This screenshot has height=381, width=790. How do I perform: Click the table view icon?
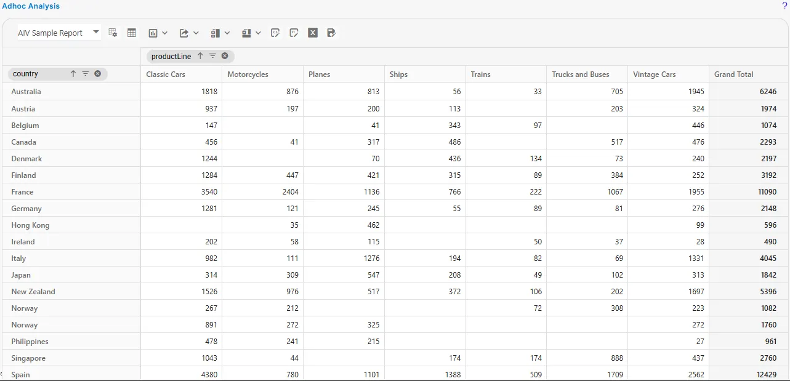coord(132,33)
